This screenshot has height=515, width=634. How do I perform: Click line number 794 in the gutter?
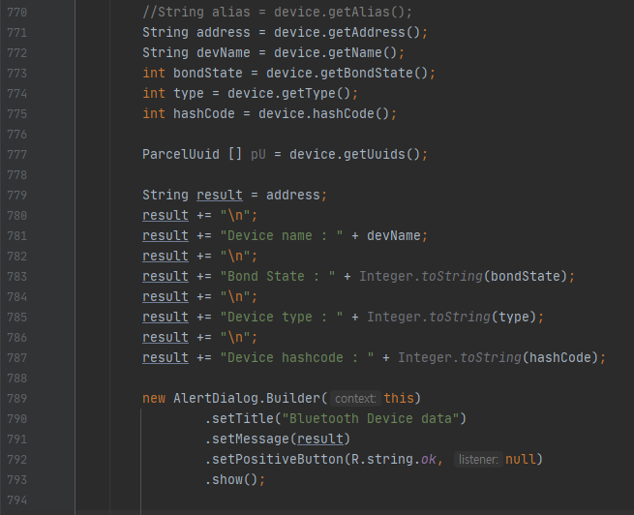(x=17, y=500)
